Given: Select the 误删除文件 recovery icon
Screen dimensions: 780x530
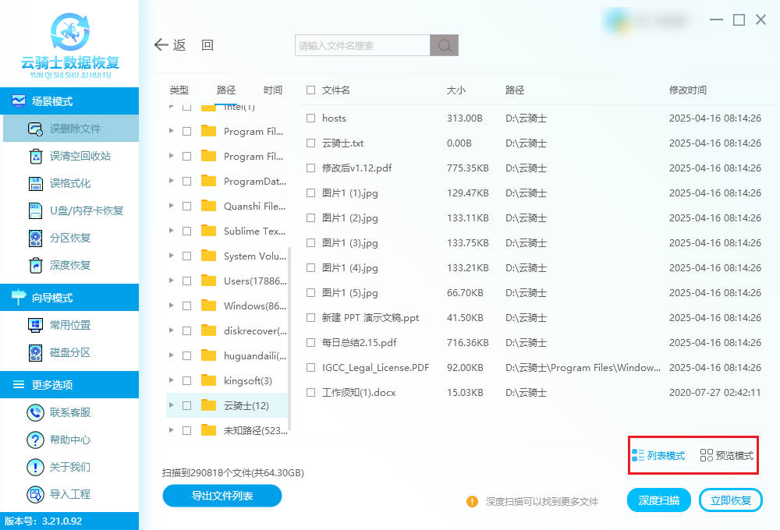Looking at the screenshot, I should pyautogui.click(x=35, y=129).
